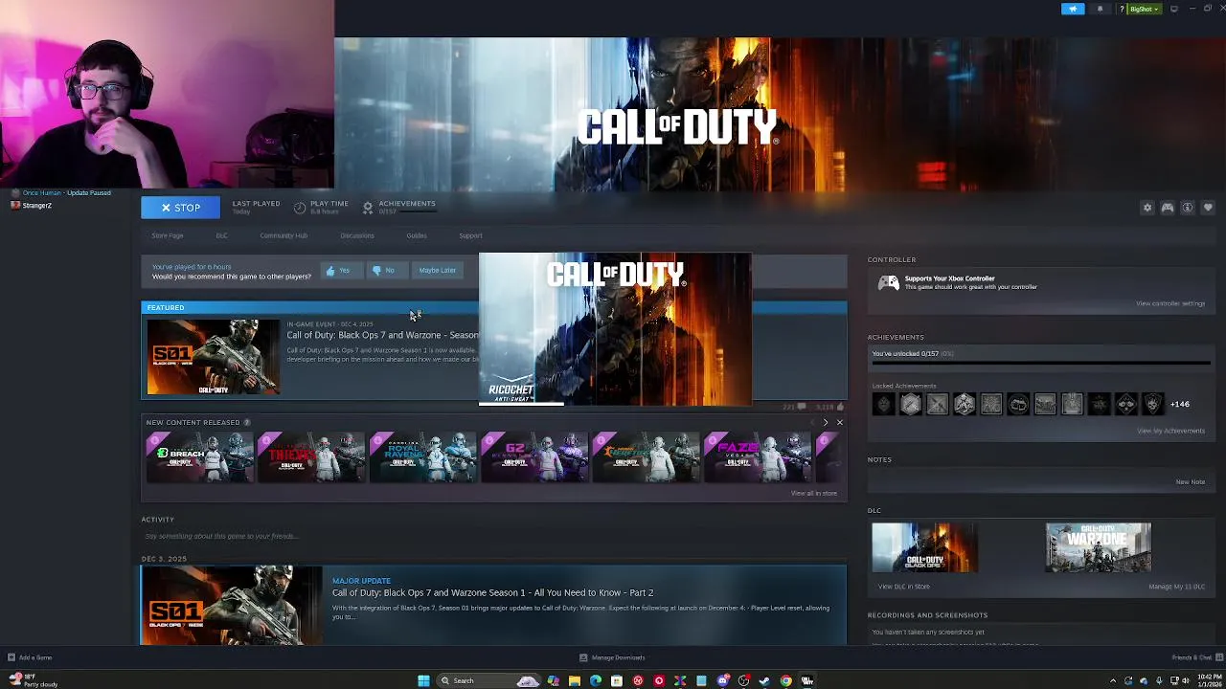Open controller layout gamepad icon
Image resolution: width=1226 pixels, height=689 pixels.
1168,208
